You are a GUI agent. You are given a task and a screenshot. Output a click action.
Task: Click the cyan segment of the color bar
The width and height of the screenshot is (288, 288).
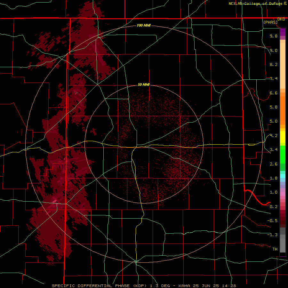(x=283, y=176)
